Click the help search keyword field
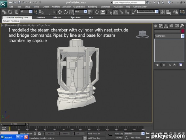 click(129, 2)
